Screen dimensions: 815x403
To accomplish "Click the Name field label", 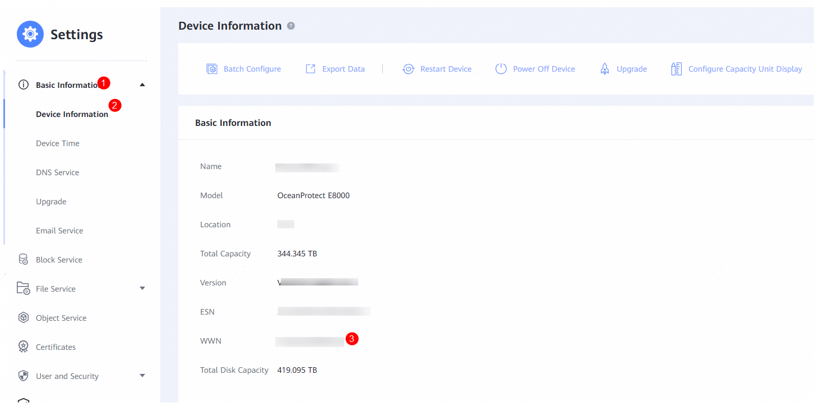I will 211,166.
